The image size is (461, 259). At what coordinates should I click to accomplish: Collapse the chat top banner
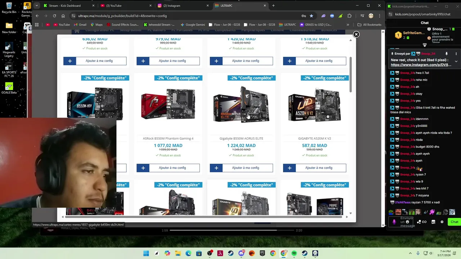pyautogui.click(x=425, y=45)
